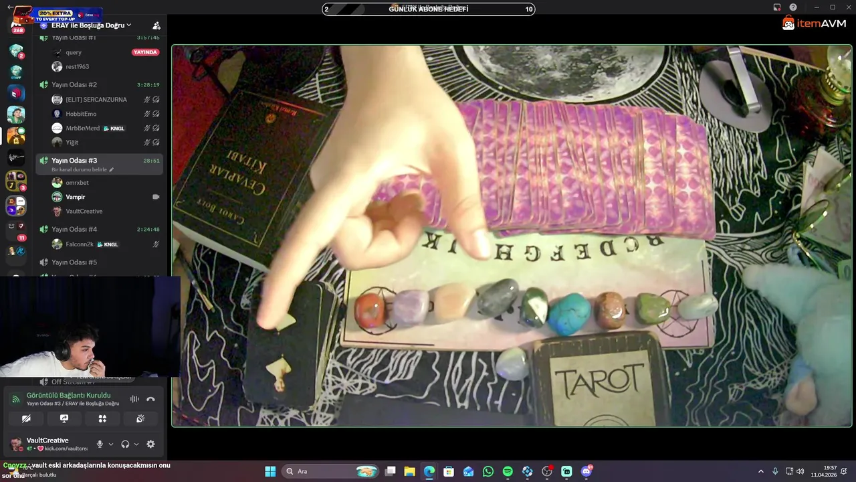Open user rest1963 in voice list
The height and width of the screenshot is (482, 856).
click(77, 66)
